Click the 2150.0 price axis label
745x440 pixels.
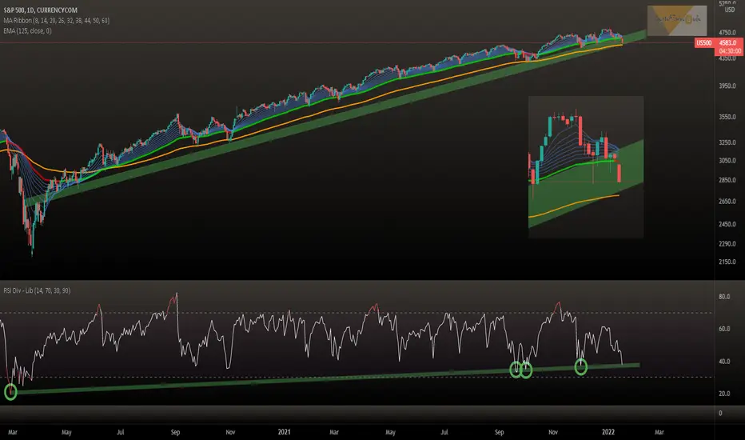[x=727, y=262]
